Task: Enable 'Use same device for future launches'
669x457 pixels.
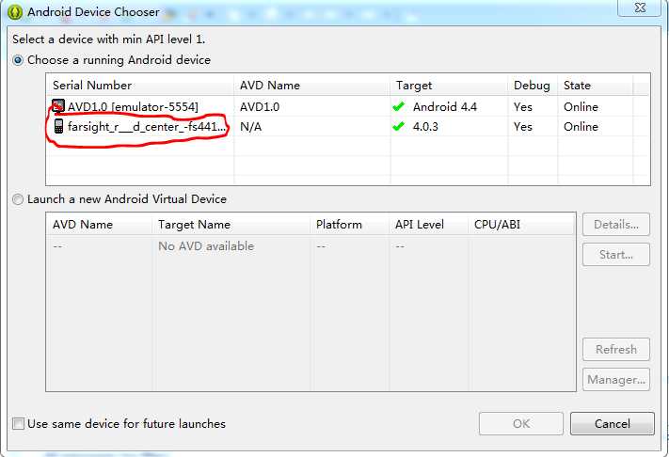Action: (18, 424)
